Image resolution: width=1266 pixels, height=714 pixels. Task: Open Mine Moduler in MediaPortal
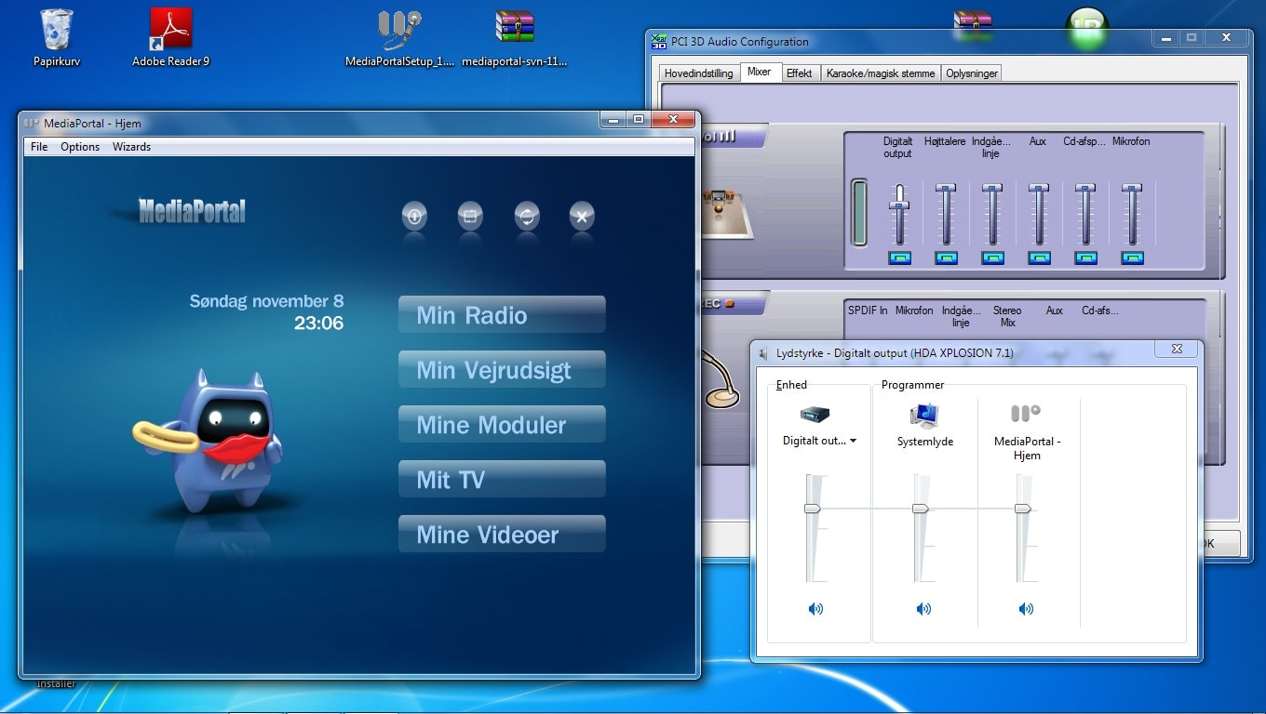coord(502,424)
